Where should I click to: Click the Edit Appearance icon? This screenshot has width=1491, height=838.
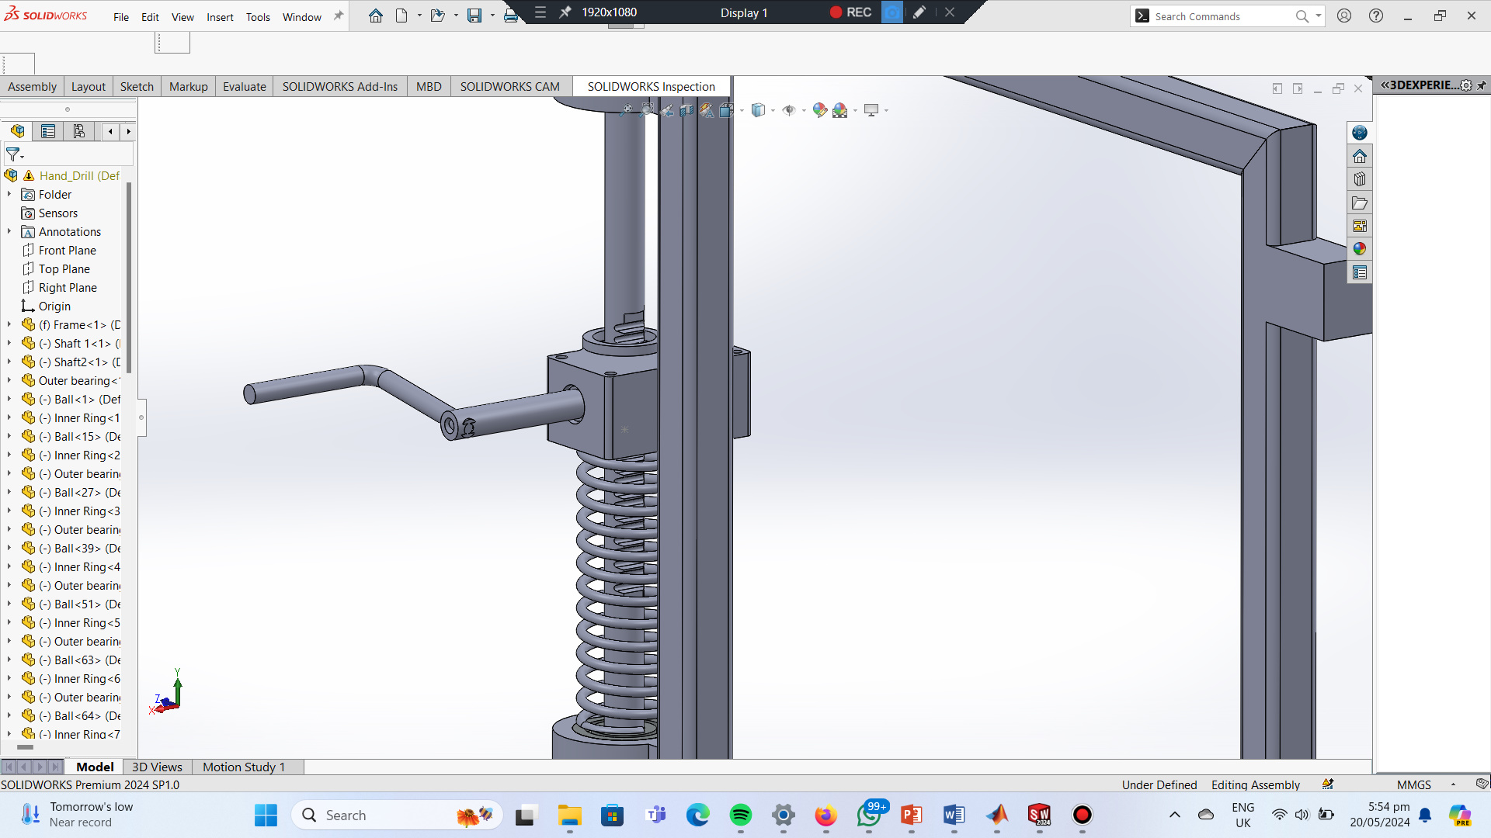pyautogui.click(x=819, y=110)
